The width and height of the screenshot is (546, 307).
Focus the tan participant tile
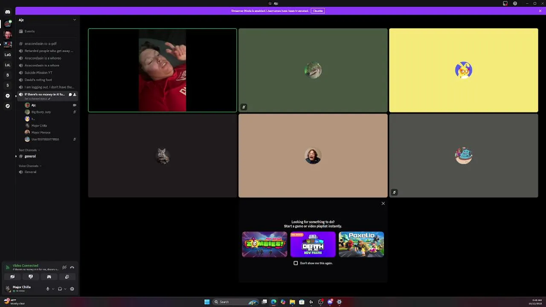pyautogui.click(x=313, y=156)
